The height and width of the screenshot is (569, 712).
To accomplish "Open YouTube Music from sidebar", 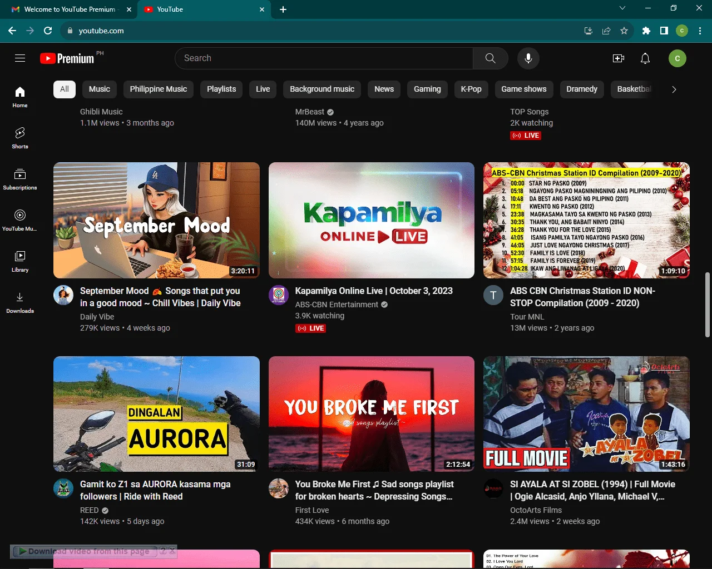I will click(20, 220).
